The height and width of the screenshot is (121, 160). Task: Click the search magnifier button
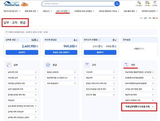tap(117, 4)
